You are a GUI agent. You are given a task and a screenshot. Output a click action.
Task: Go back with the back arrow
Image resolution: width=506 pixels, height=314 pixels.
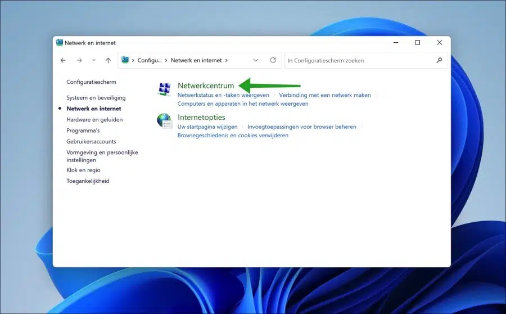tap(63, 60)
